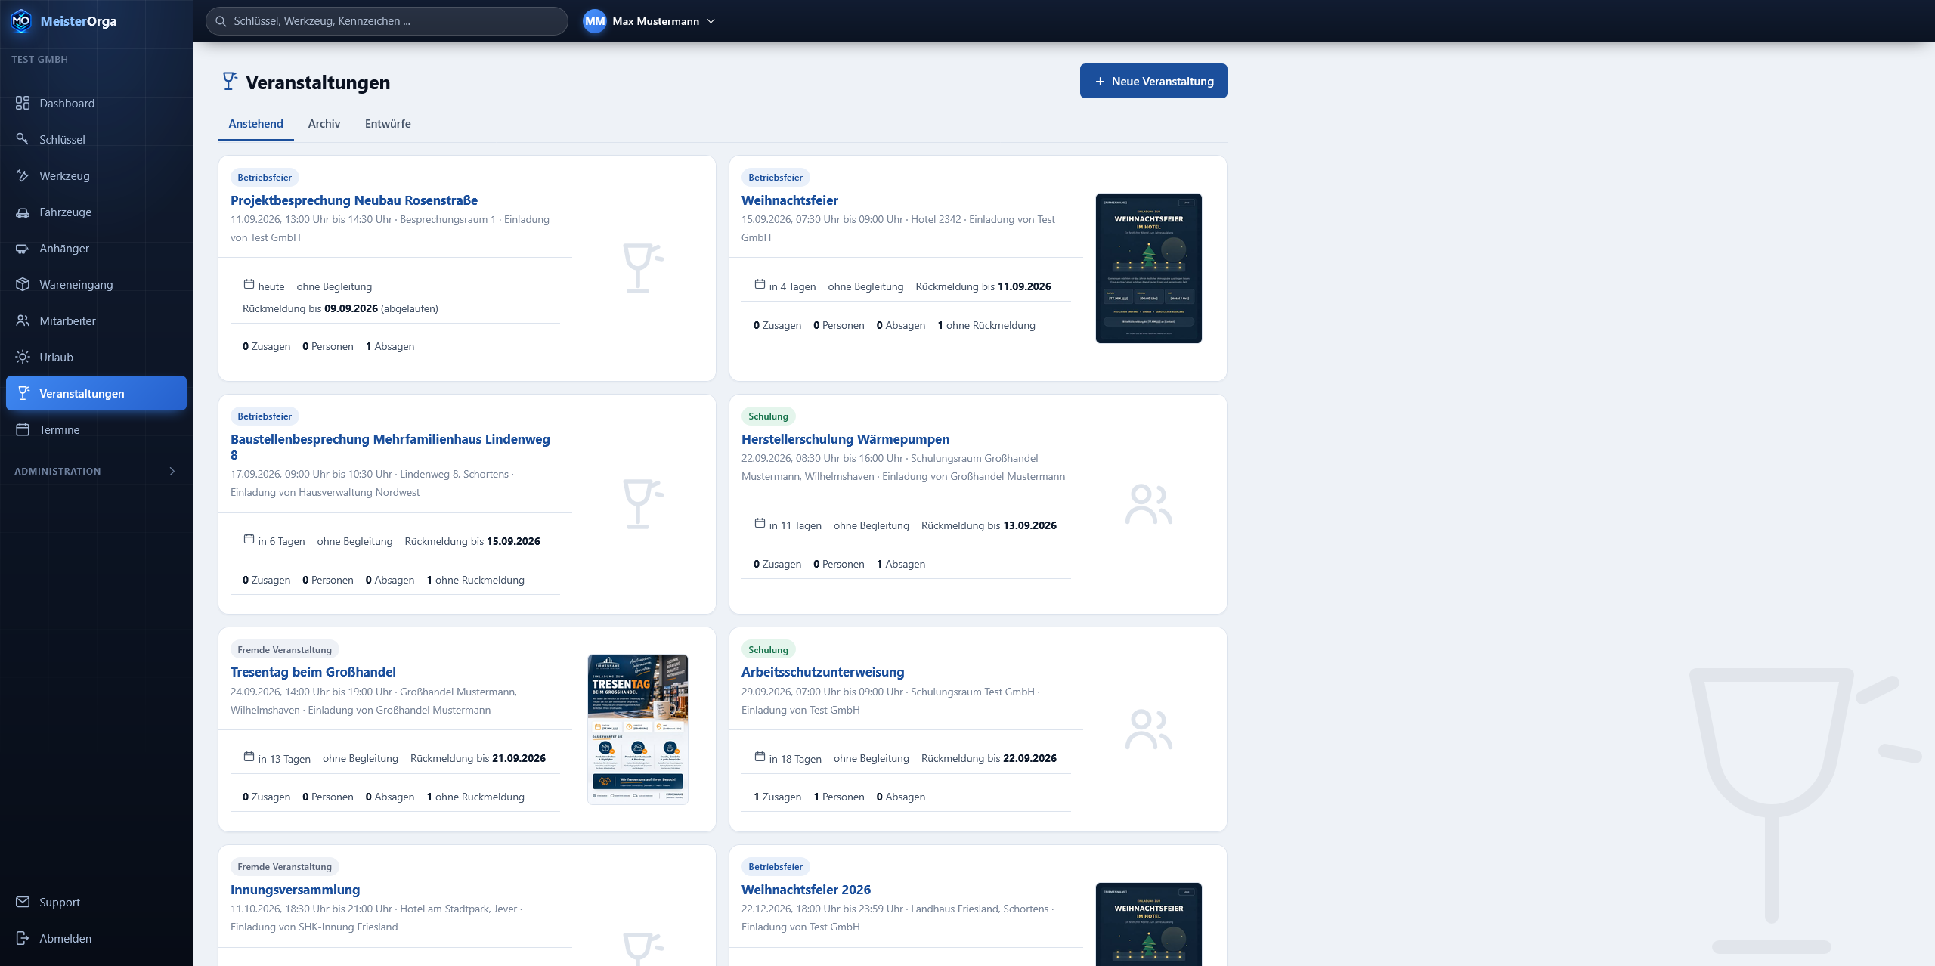This screenshot has width=1935, height=966.
Task: Open the Tresentag beim Großhandel link
Action: (313, 672)
